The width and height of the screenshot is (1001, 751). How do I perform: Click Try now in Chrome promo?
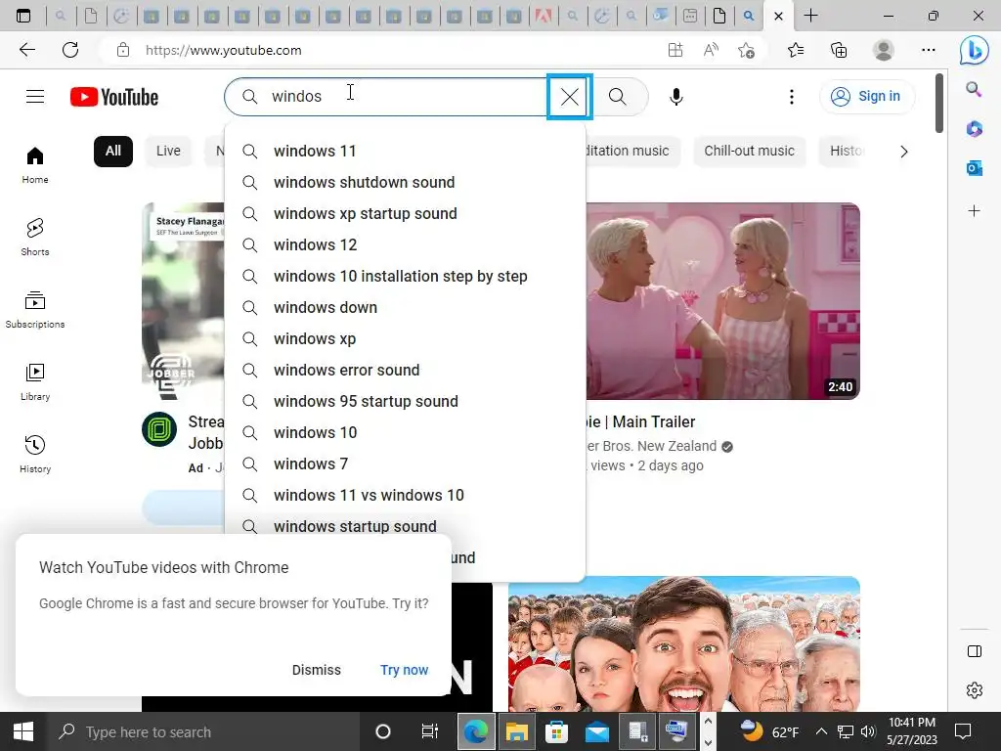click(x=404, y=670)
